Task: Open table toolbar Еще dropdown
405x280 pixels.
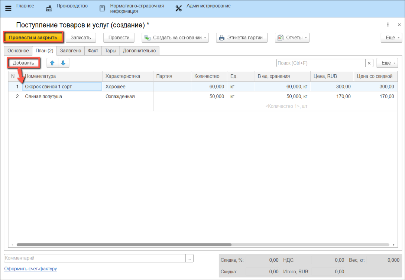Action: click(x=388, y=63)
